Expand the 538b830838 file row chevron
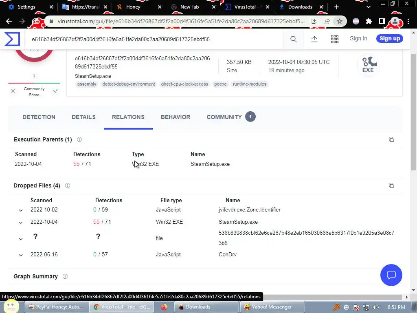This screenshot has height=313, width=417. (x=21, y=239)
